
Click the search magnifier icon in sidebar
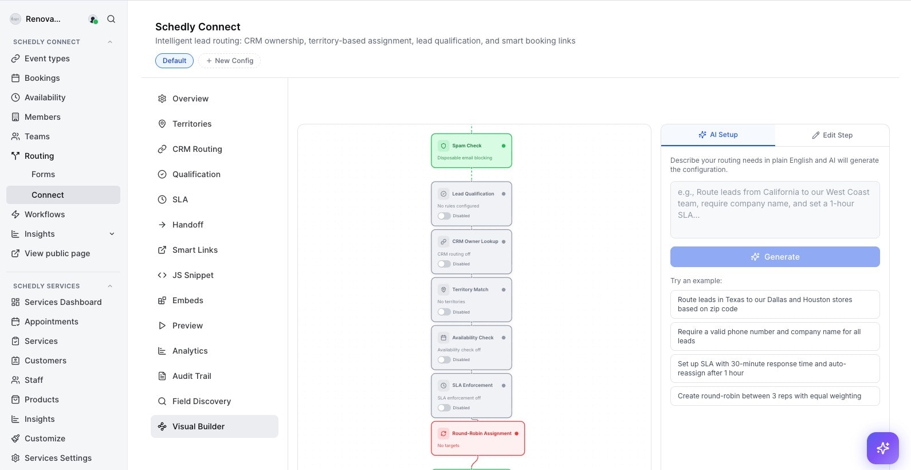pos(111,19)
